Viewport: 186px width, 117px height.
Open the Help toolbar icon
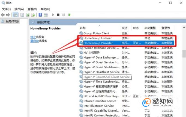40,15
